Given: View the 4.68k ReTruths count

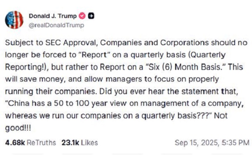Looking at the screenshot, I should [x=31, y=143].
